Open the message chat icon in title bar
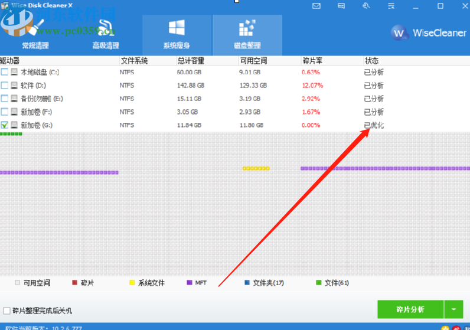Image resolution: width=470 pixels, height=330 pixels. [341, 6]
